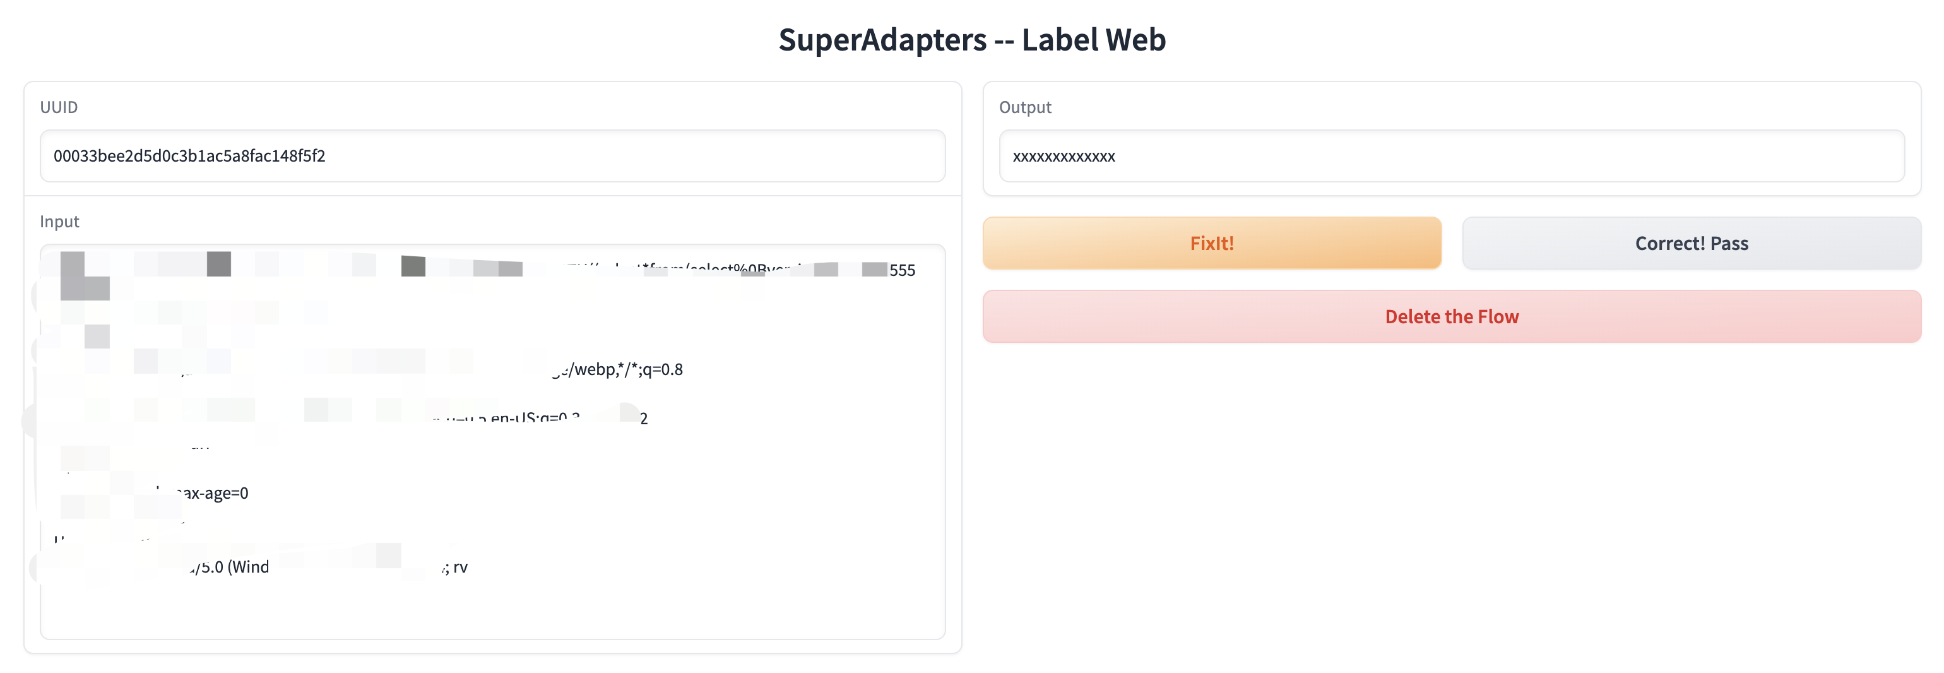Viewport: 1944px width, 673px height.
Task: Delete the Flow via red button
Action: (x=1452, y=316)
